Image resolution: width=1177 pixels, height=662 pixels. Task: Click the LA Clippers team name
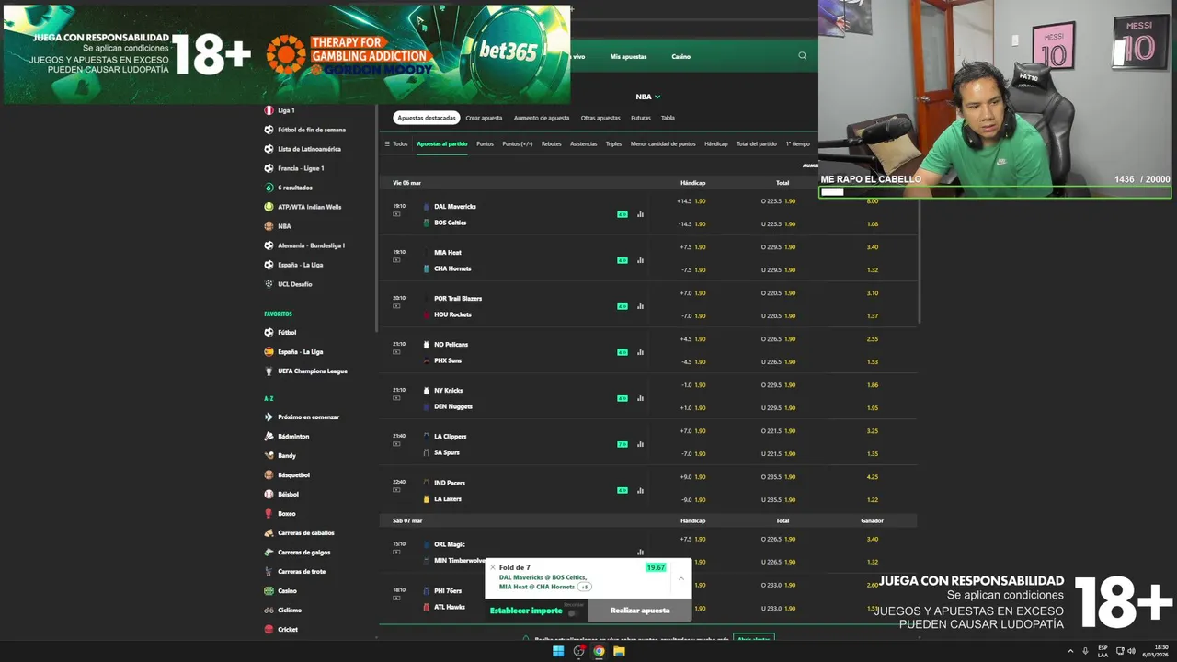click(x=450, y=437)
